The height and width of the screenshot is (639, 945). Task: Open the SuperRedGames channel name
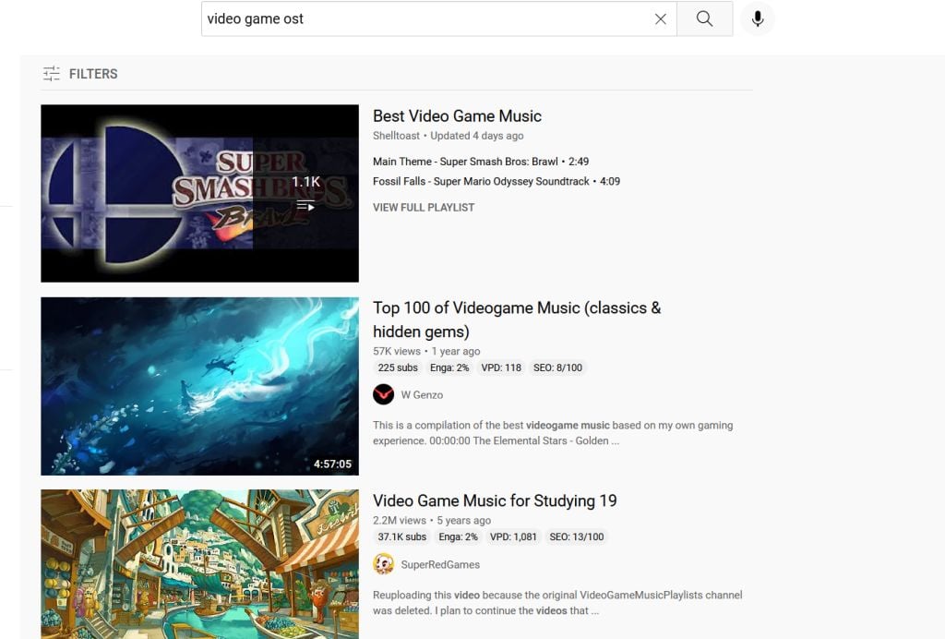[440, 565]
